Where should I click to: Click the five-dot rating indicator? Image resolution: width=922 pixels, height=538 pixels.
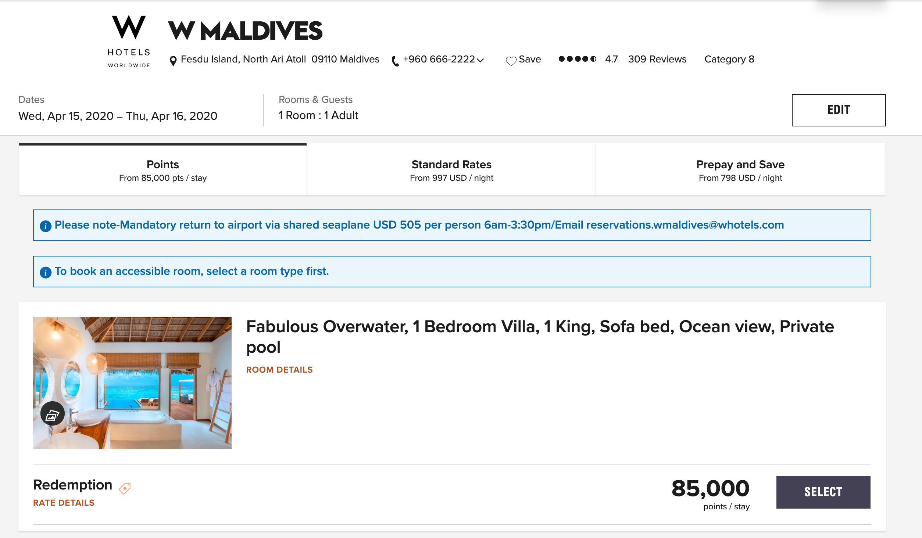click(x=577, y=59)
